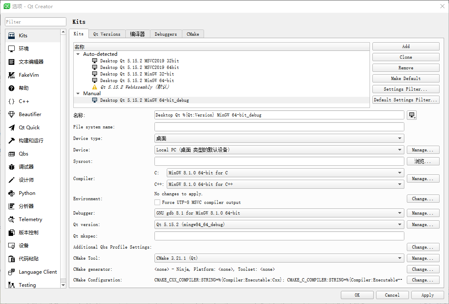Open the 环境 settings category
The height and width of the screenshot is (304, 449).
[x=33, y=49]
